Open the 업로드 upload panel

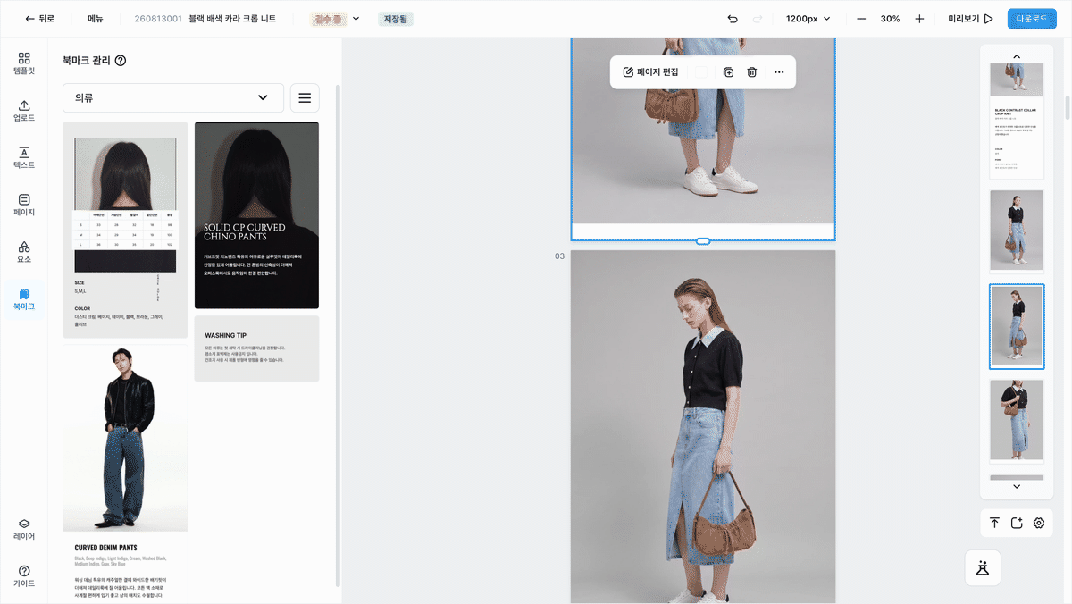coord(24,111)
